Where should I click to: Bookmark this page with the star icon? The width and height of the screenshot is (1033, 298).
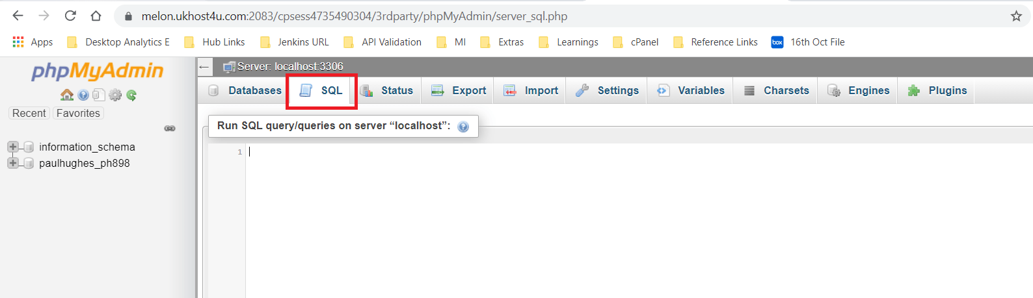[1016, 16]
